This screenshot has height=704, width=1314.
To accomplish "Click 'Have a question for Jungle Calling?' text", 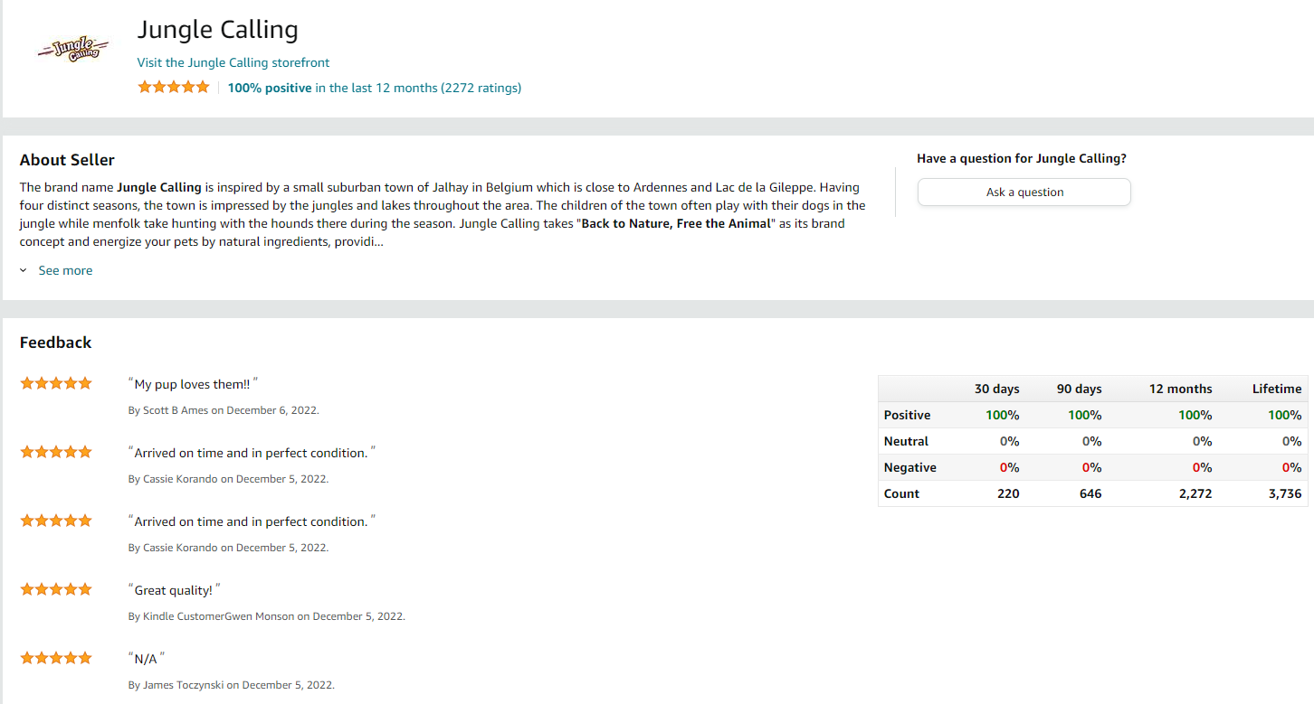I will point(1022,158).
